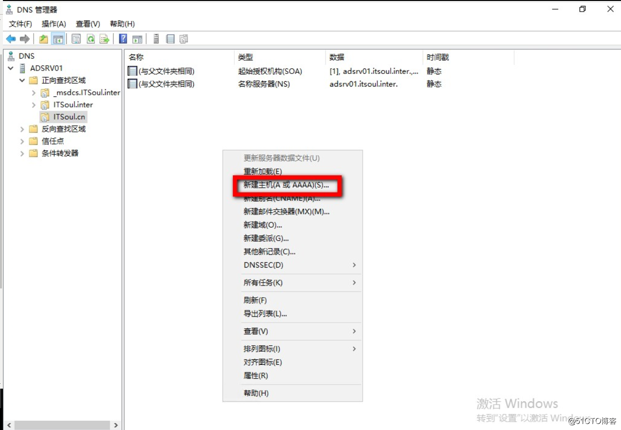Screen dimensions: 621x430
Task: Click the ITSoul.inter zone icon
Action: tap(45, 105)
